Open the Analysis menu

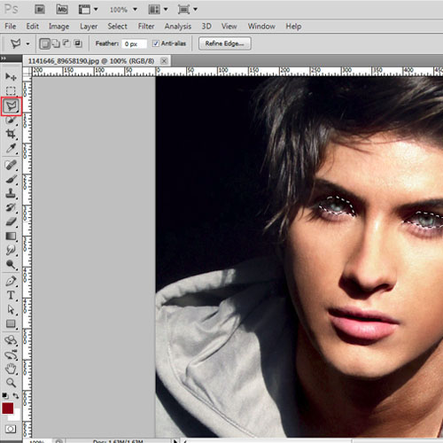178,27
